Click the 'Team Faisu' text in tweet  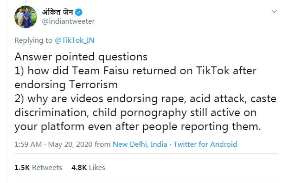(100, 71)
